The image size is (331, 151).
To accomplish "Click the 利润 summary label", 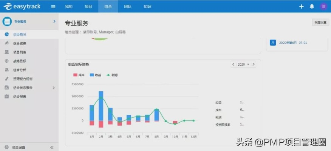I will (x=218, y=117).
